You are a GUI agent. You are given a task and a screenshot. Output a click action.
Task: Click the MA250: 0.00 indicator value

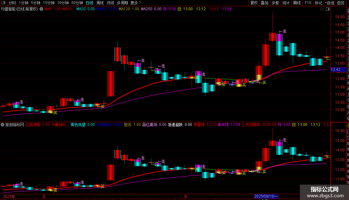(x=151, y=9)
